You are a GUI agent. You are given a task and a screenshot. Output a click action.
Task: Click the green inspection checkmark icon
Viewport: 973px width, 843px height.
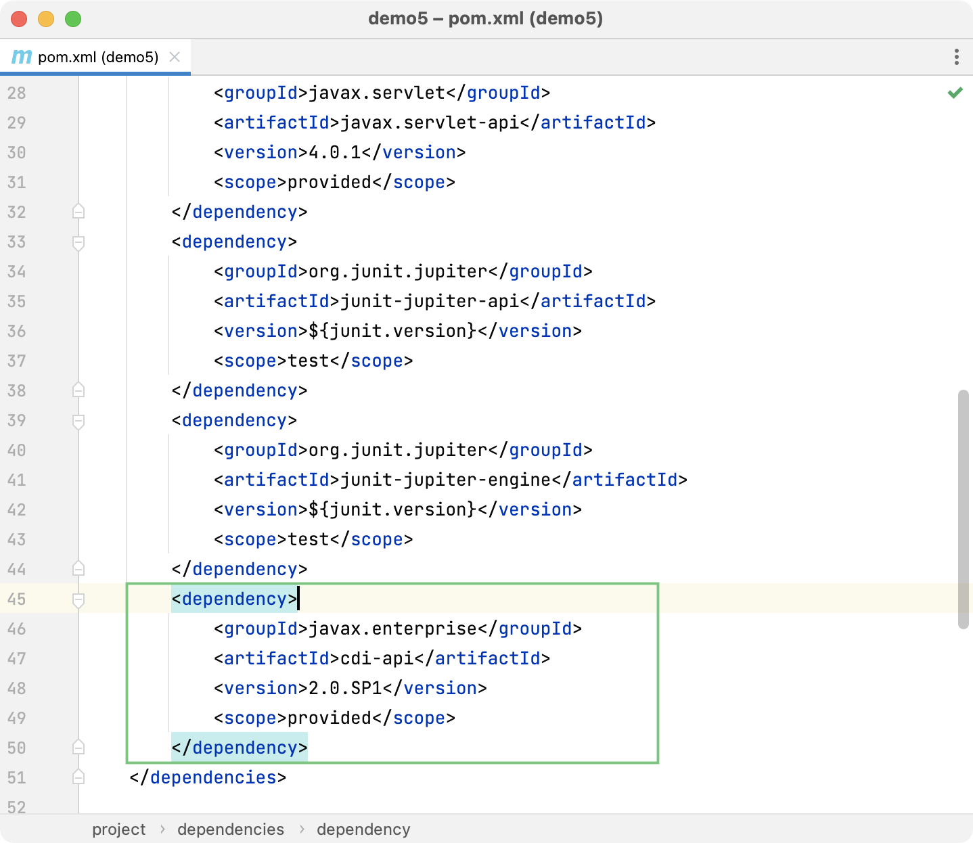click(x=955, y=93)
